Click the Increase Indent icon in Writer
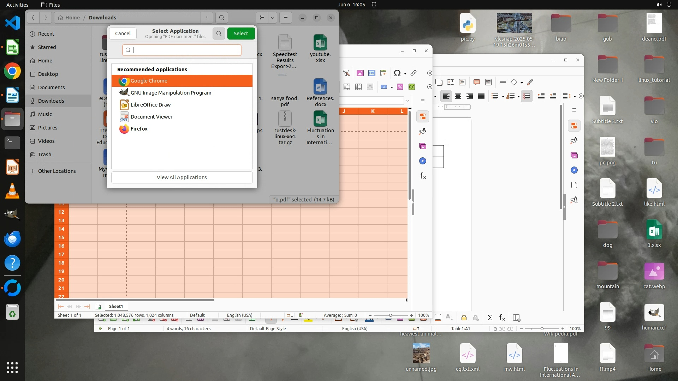The height and width of the screenshot is (381, 678). 541,96
